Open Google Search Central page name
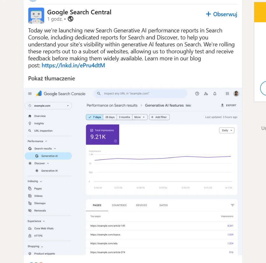The width and height of the screenshot is (266, 263). pyautogui.click(x=79, y=12)
